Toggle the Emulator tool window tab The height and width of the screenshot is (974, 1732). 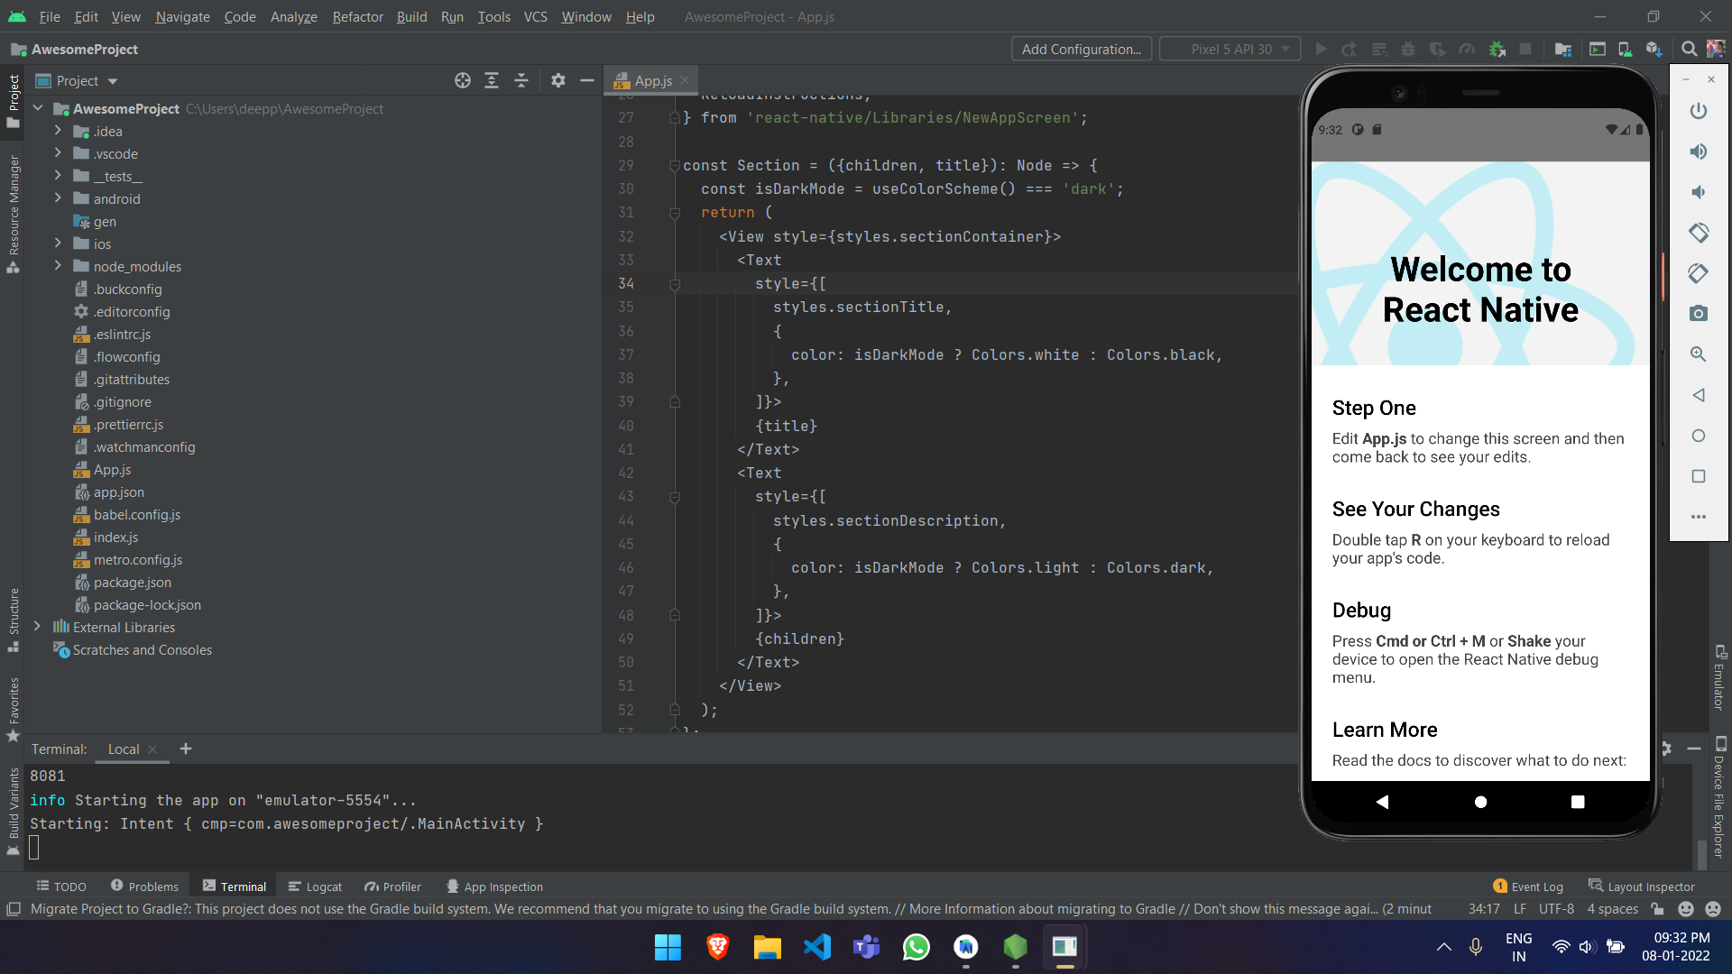(x=1719, y=677)
